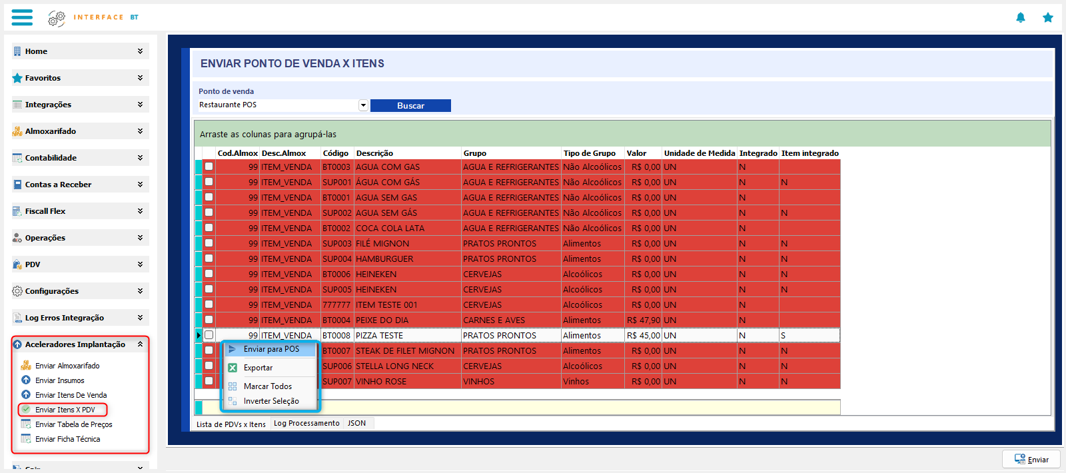The height and width of the screenshot is (473, 1066).
Task: Open the Ponto de venda dropdown arrow
Action: (363, 105)
